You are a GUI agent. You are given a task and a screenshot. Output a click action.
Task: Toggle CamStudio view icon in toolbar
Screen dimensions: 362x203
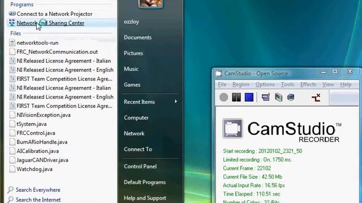(x=265, y=97)
